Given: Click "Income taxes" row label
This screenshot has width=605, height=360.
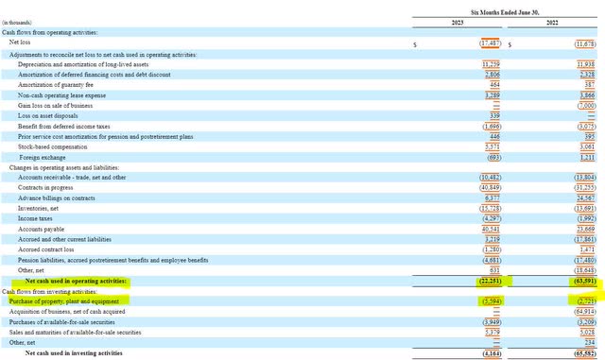Looking at the screenshot, I should 35,218.
